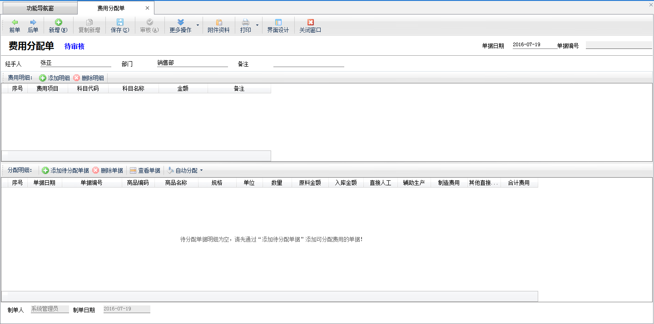The width and height of the screenshot is (654, 324).
Task: Switch to the 功能导航窗 tab
Action: 40,8
